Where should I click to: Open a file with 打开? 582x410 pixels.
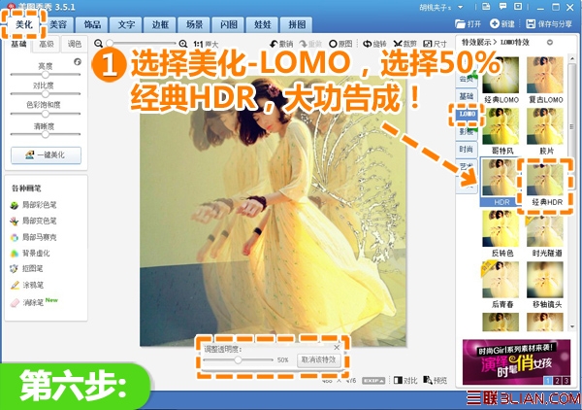(469, 24)
